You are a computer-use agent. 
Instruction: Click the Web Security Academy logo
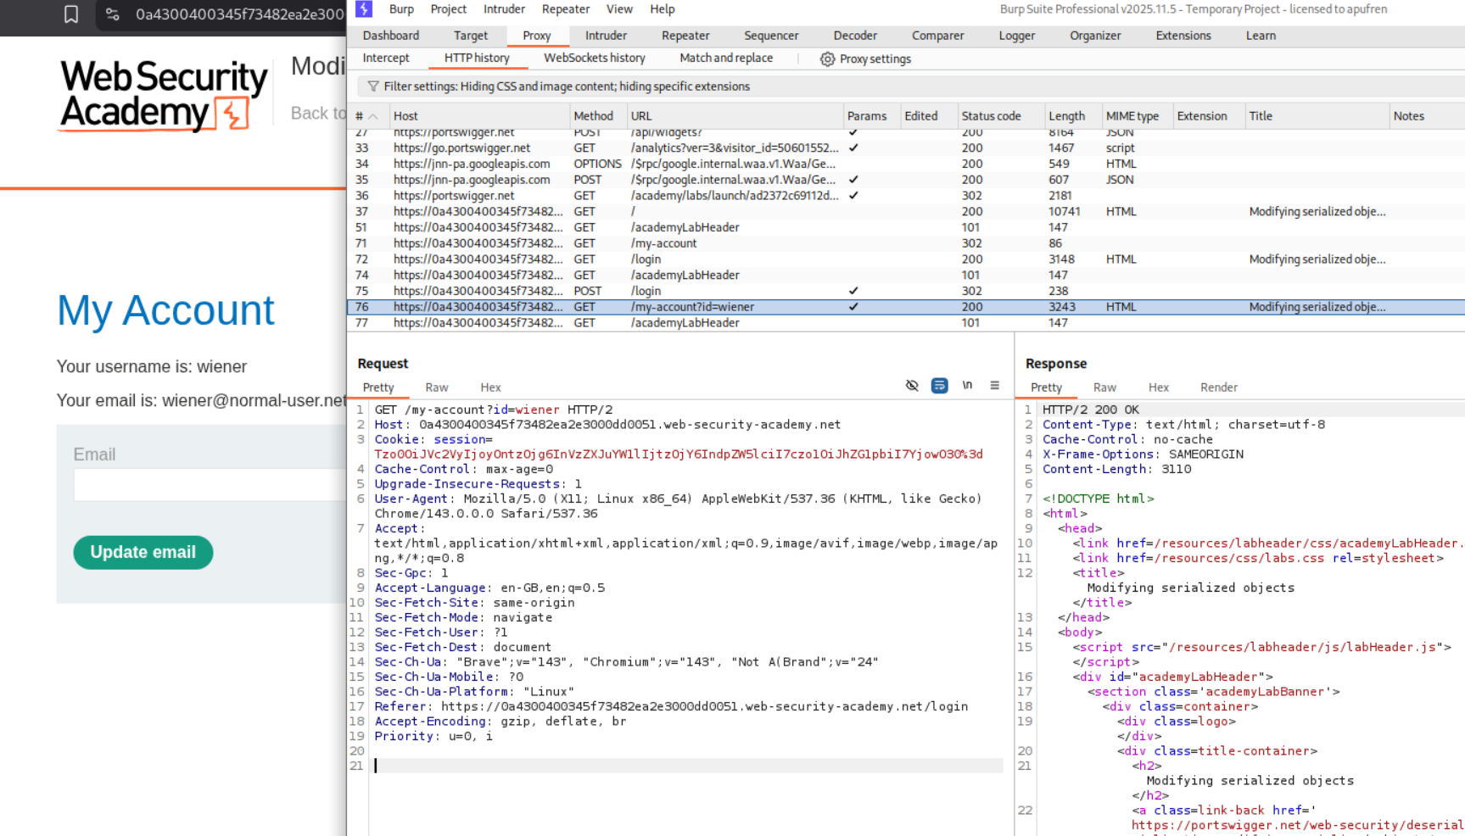click(x=164, y=95)
